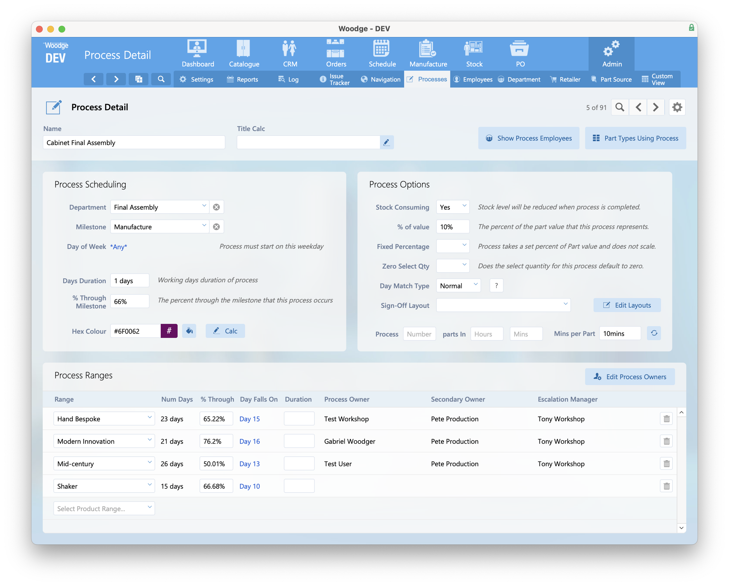Clear the Department field with X icon
The width and height of the screenshot is (729, 586).
point(216,207)
